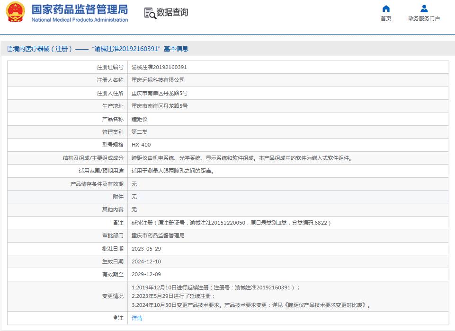Click the 数据查询 heading text

pyautogui.click(x=172, y=13)
